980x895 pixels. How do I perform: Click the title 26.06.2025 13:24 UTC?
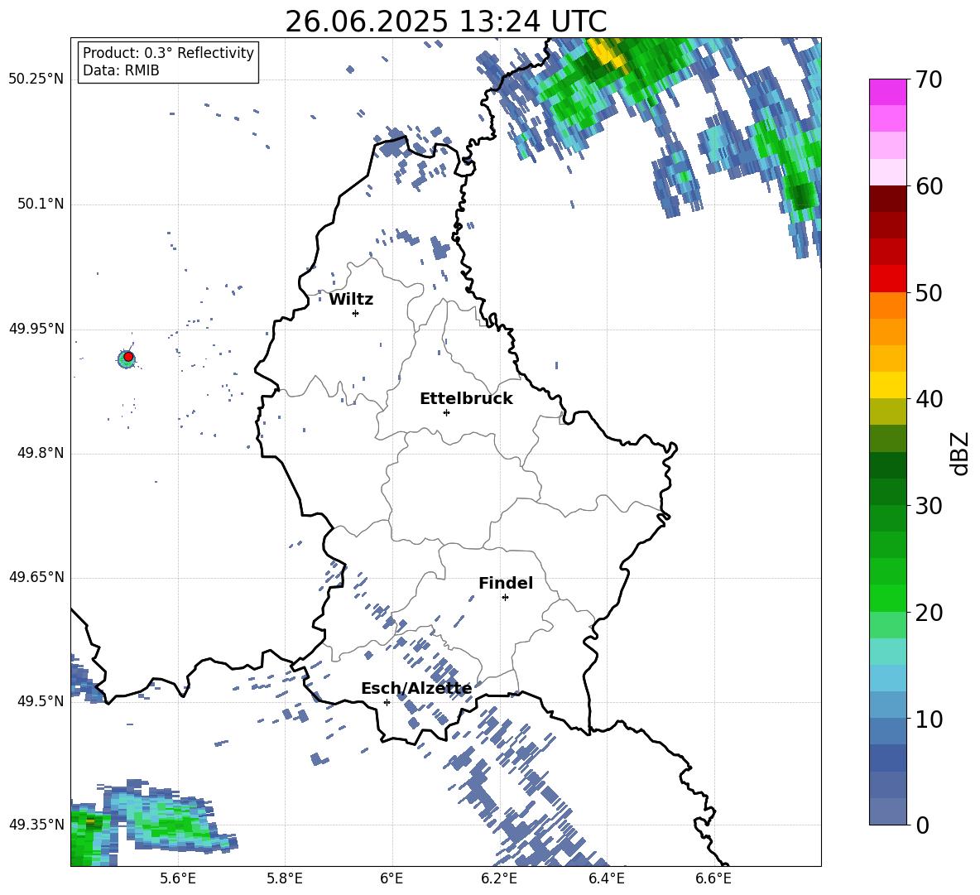pyautogui.click(x=446, y=22)
